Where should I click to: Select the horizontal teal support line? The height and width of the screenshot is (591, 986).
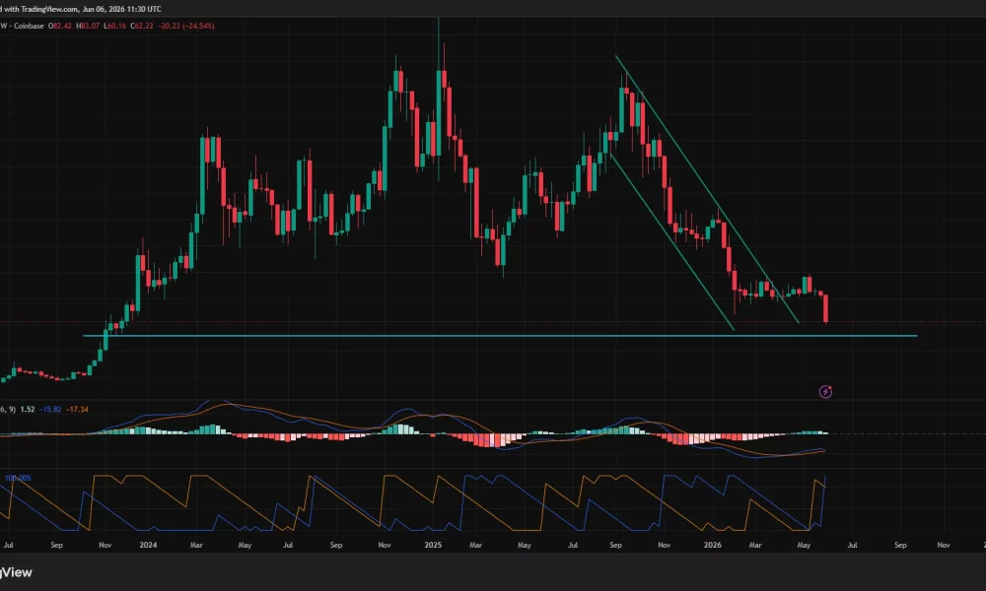[500, 336]
